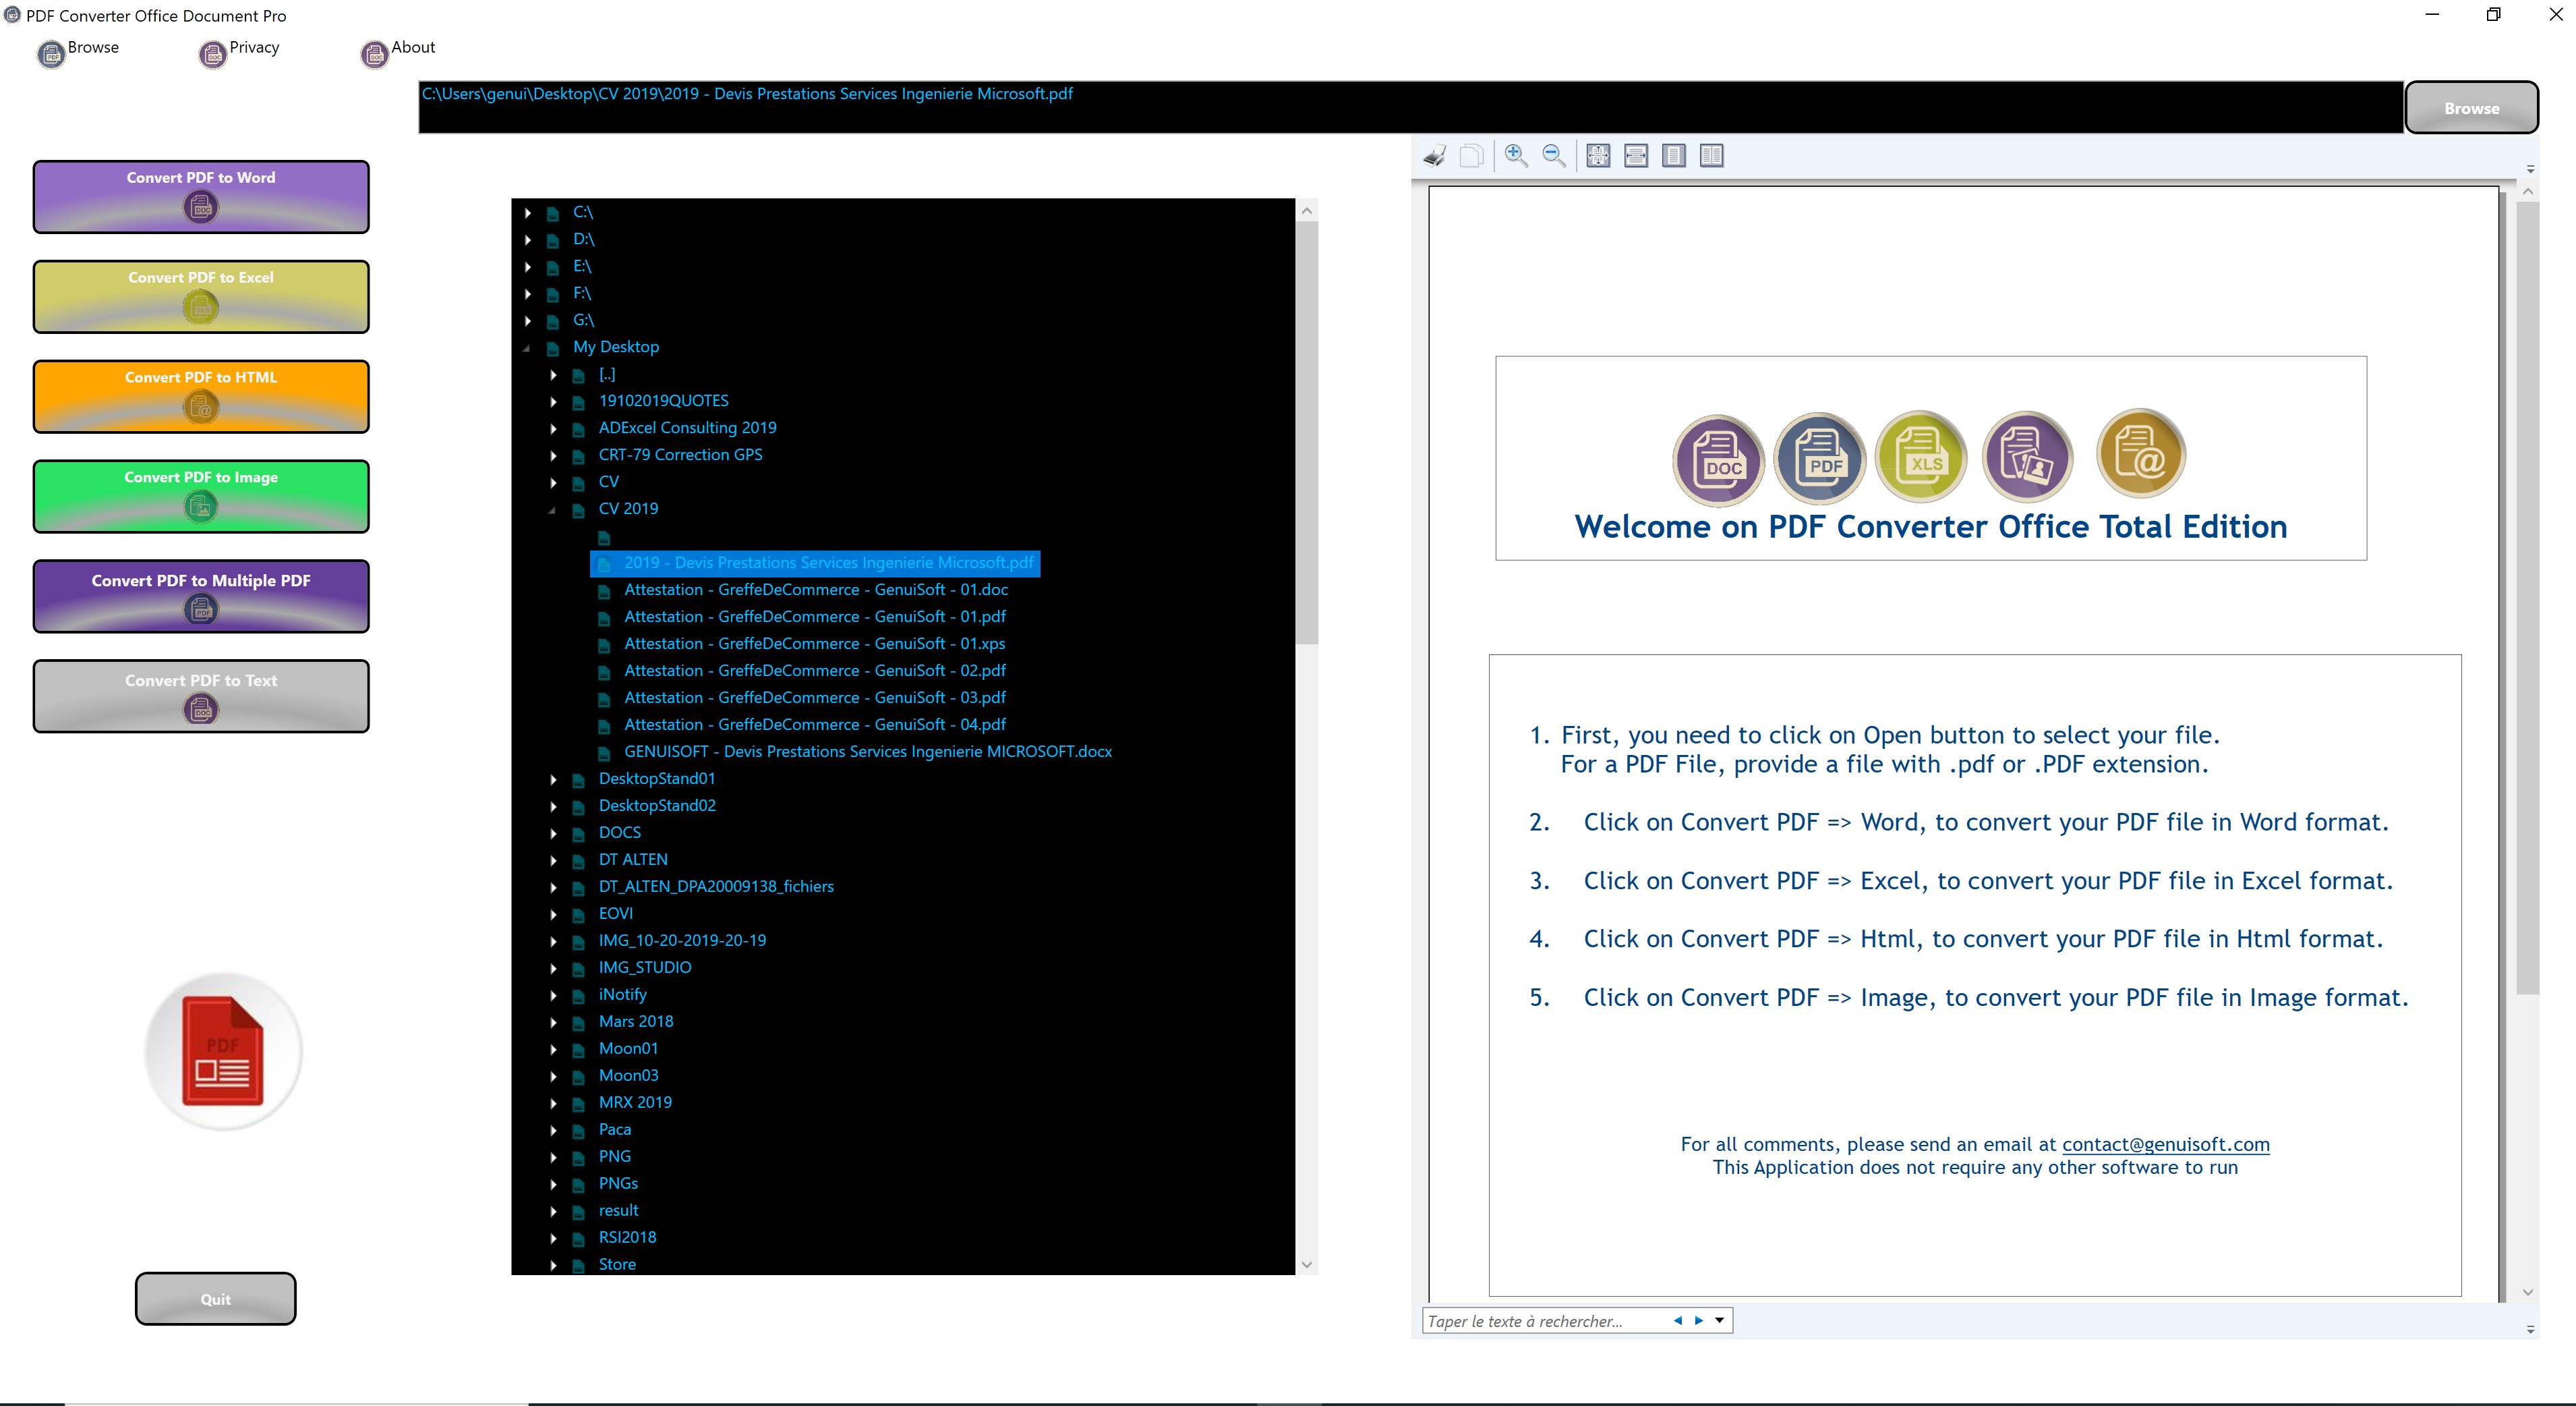Click the print icon in viewer toolbar

click(x=1434, y=156)
